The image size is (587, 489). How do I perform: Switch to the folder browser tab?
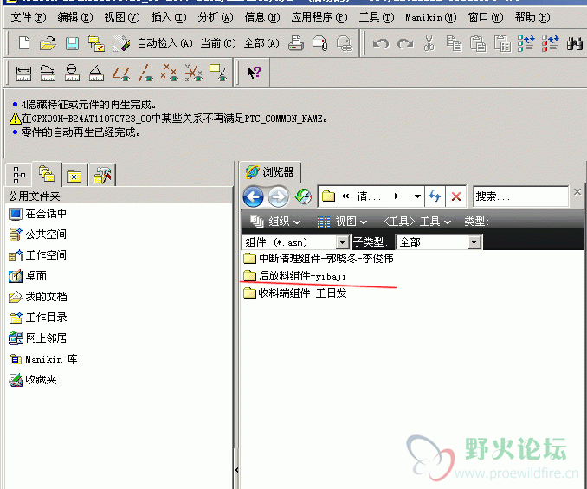[47, 174]
